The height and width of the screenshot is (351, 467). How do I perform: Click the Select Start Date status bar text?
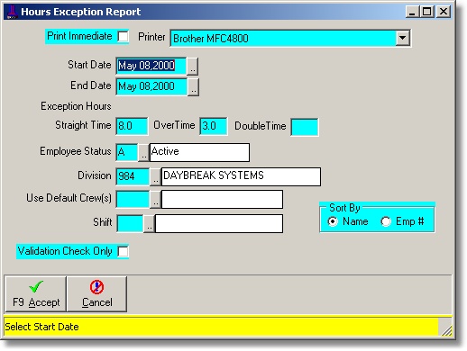pos(41,327)
